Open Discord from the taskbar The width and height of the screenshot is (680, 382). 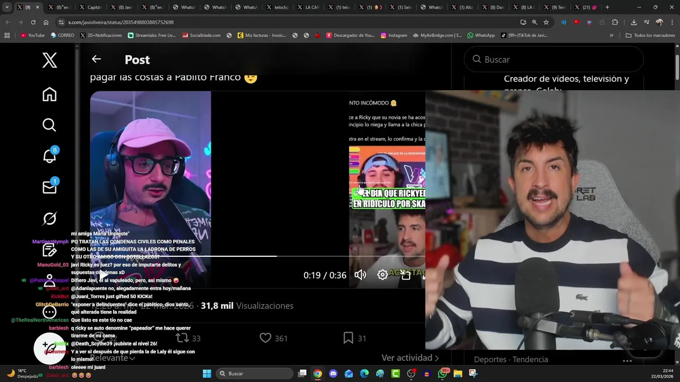[333, 374]
